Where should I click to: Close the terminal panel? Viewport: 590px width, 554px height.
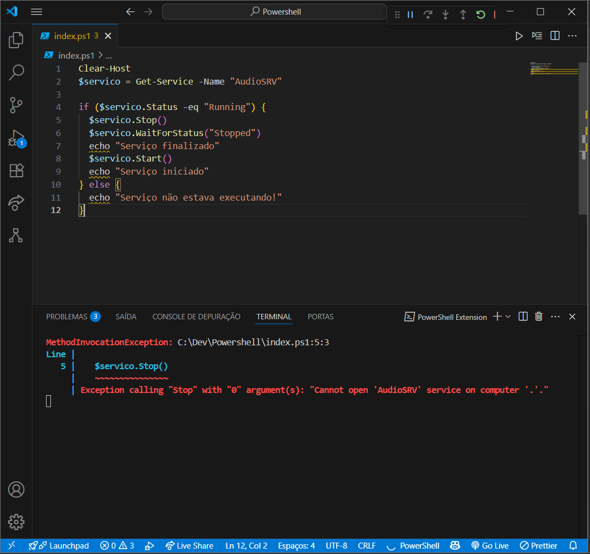(572, 317)
